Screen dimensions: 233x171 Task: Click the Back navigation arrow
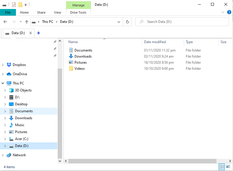point(5,22)
